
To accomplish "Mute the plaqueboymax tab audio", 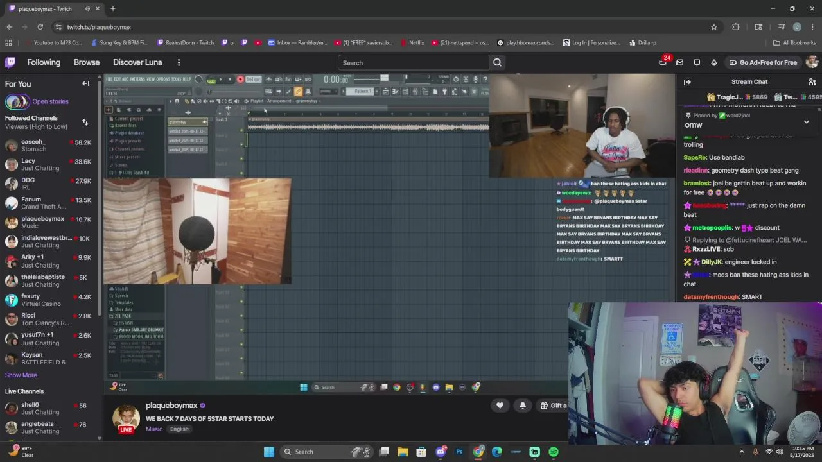I will click(87, 9).
